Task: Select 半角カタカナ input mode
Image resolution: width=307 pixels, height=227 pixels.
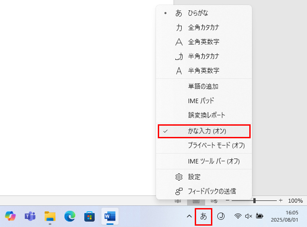Action: [204, 56]
